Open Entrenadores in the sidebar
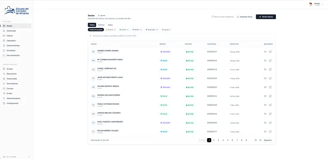The image size is (329, 159). coord(17,84)
